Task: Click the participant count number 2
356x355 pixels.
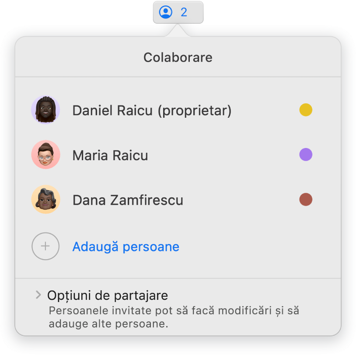Action: tap(184, 12)
